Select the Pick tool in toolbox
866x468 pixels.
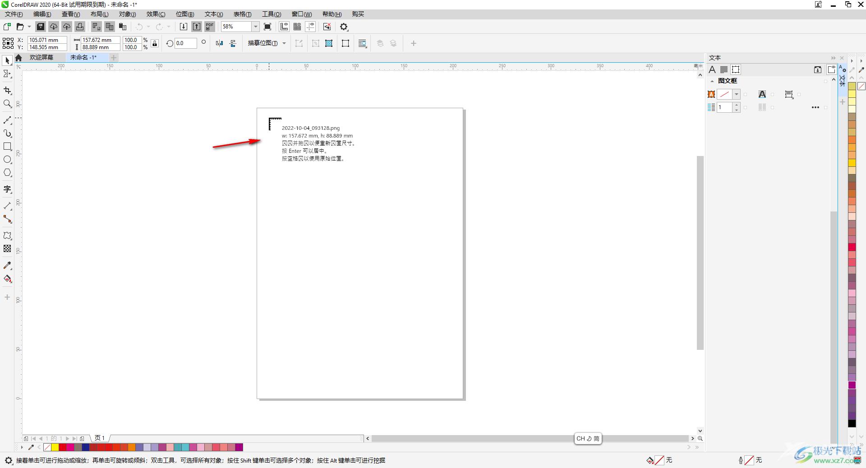tap(7, 61)
